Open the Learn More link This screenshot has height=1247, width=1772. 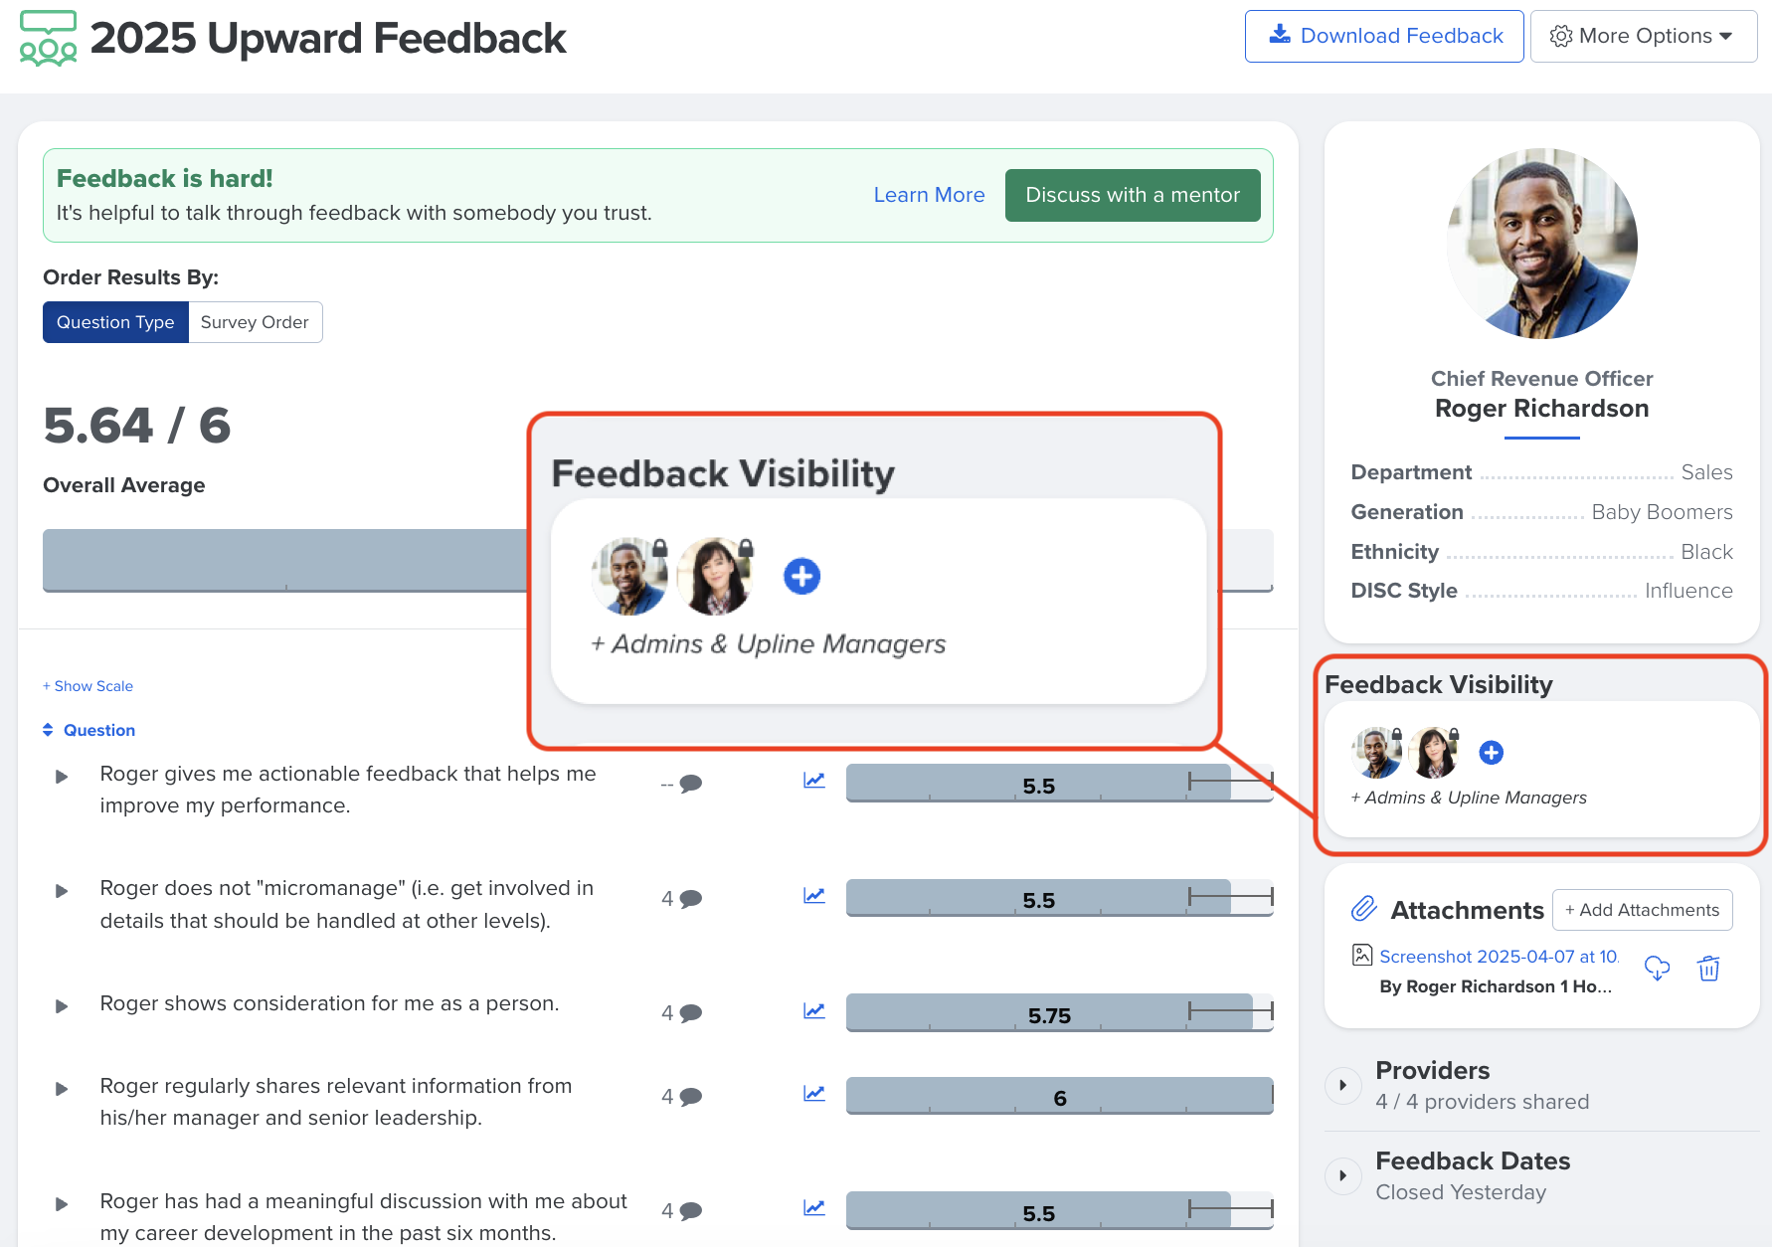click(x=929, y=195)
